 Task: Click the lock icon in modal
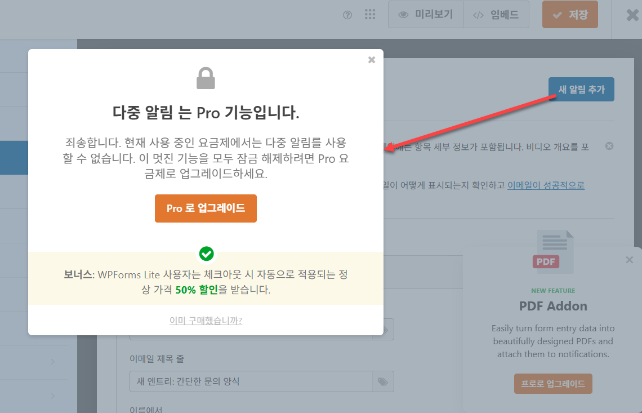coord(206,78)
